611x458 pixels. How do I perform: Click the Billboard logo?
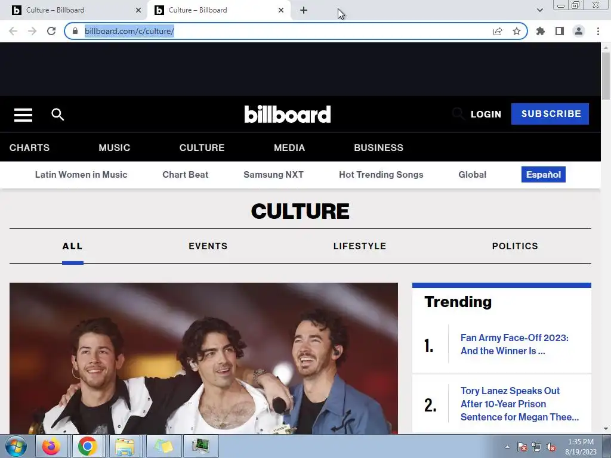(x=288, y=114)
